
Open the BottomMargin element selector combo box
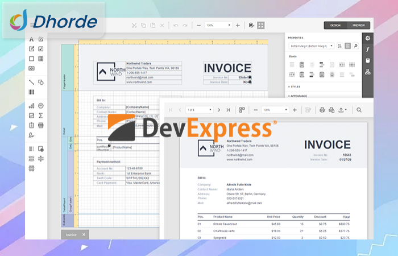pos(312,46)
